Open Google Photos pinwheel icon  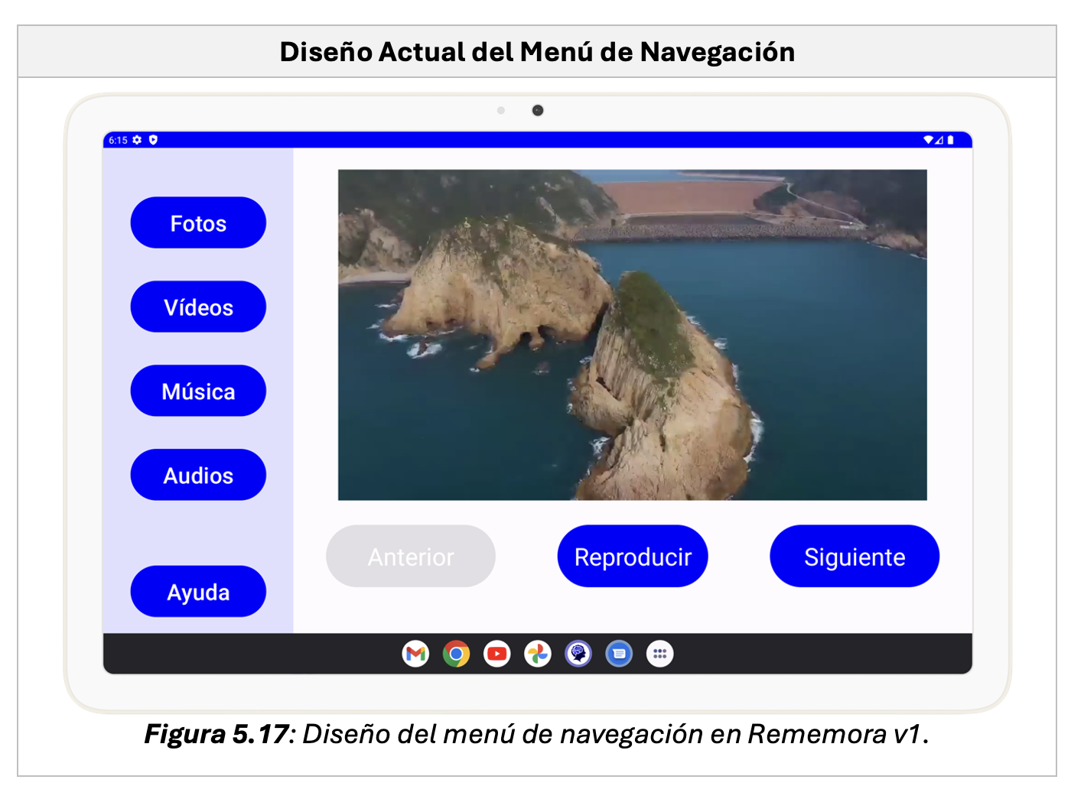[x=538, y=654]
